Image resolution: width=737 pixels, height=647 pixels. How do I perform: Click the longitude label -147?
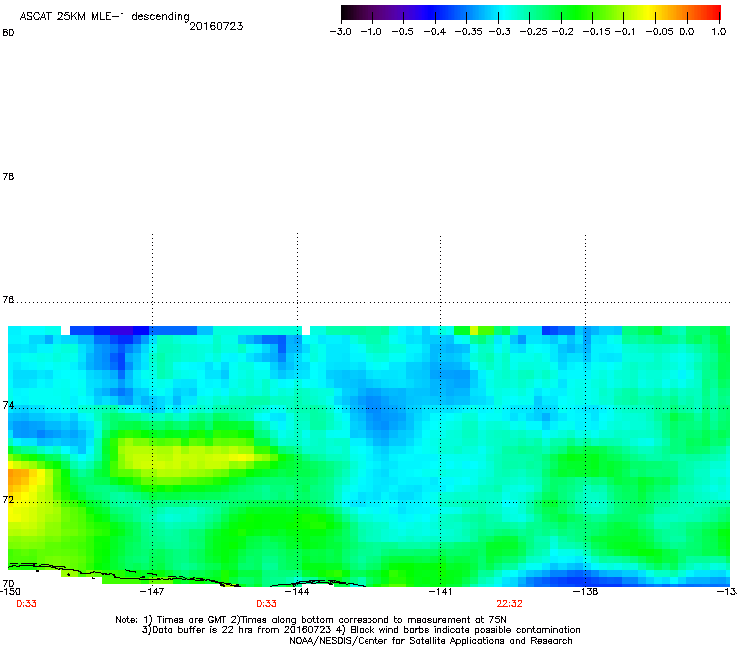click(152, 591)
